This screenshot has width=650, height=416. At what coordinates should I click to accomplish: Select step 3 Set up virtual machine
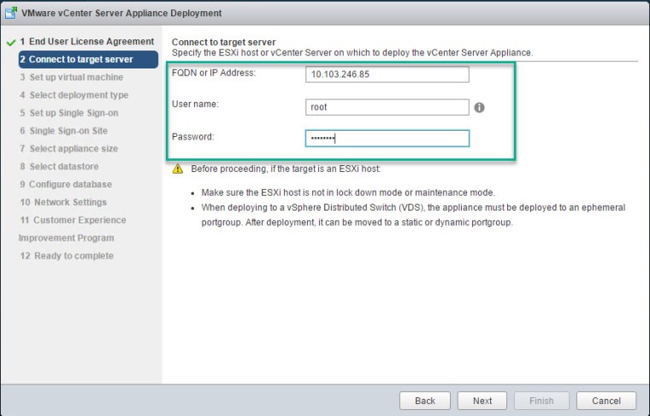coord(71,77)
